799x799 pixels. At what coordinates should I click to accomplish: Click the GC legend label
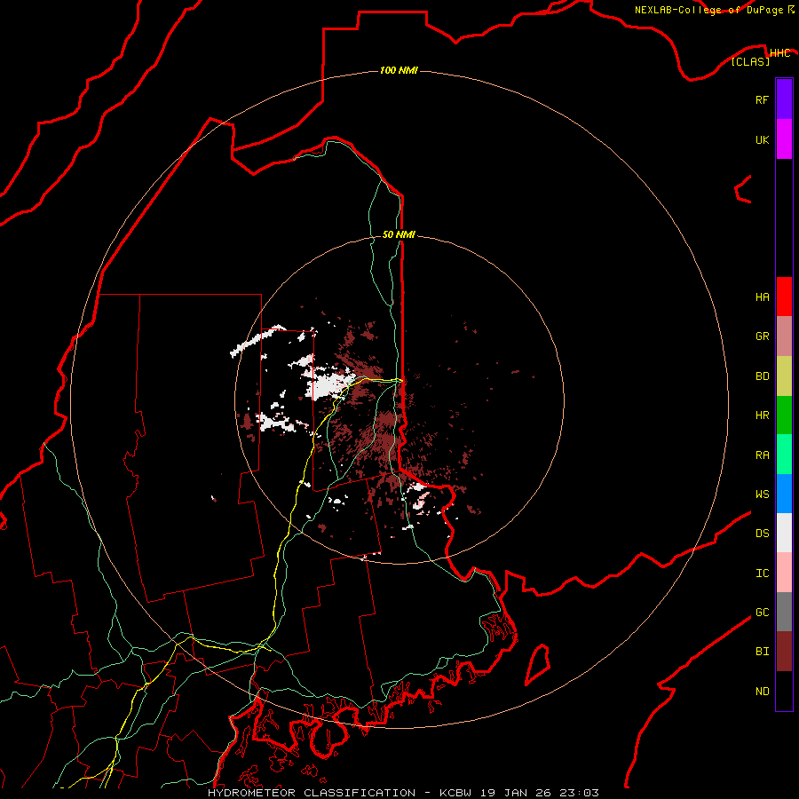(762, 612)
